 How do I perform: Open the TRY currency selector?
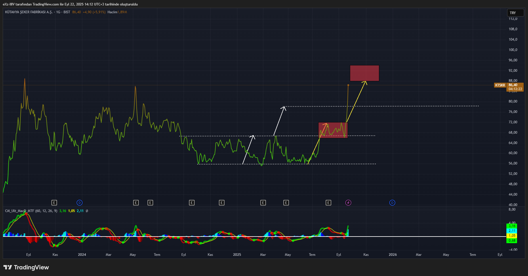515,13
